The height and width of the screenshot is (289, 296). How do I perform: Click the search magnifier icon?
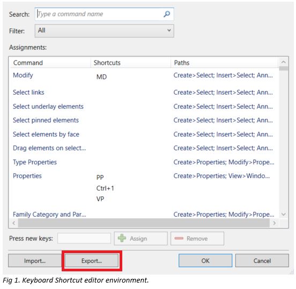pyautogui.click(x=167, y=14)
